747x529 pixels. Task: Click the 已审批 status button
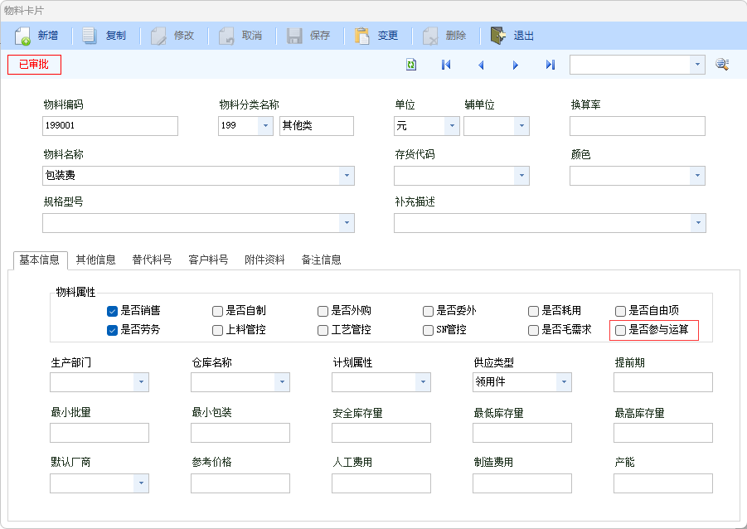point(34,65)
